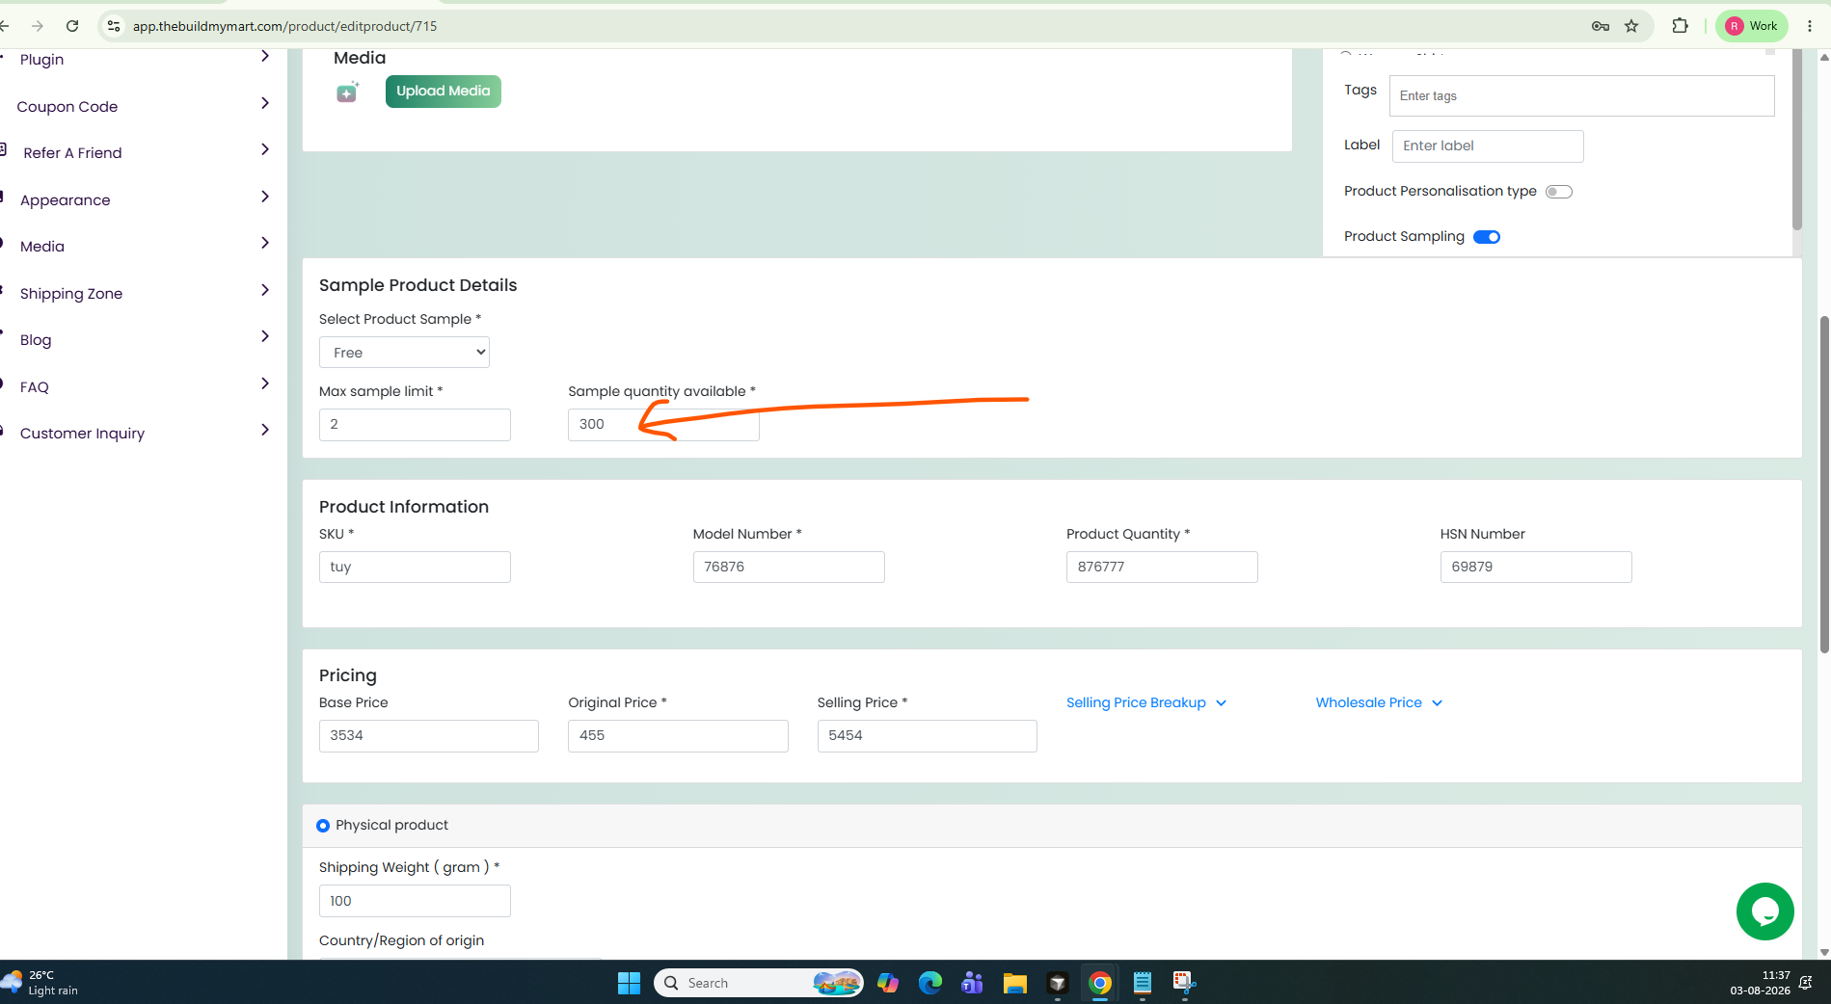Click the Enter label input field

pyautogui.click(x=1488, y=146)
